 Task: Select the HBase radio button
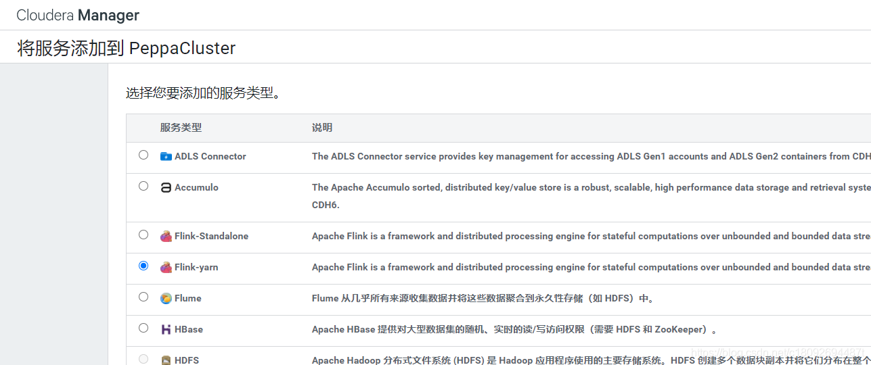(x=143, y=328)
